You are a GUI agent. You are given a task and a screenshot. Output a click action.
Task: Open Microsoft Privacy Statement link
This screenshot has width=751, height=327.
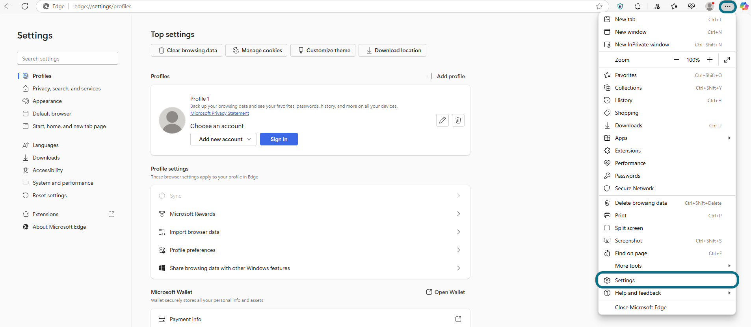[x=219, y=113]
